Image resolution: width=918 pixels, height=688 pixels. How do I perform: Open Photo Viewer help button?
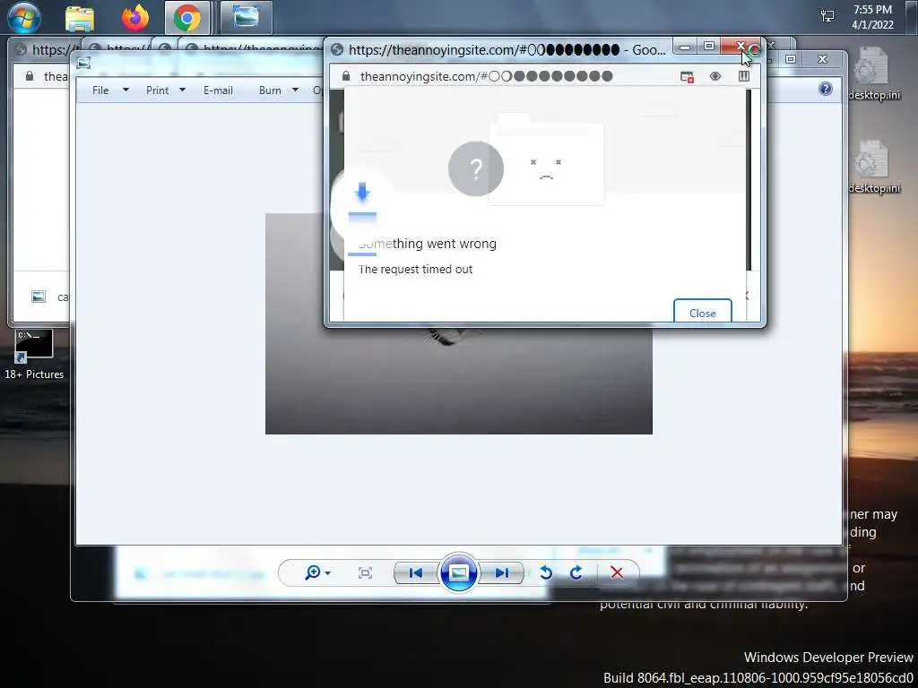(x=826, y=89)
